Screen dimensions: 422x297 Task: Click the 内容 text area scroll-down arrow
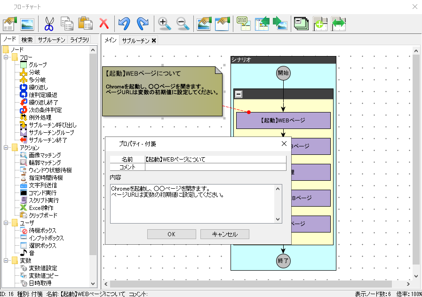point(278,219)
